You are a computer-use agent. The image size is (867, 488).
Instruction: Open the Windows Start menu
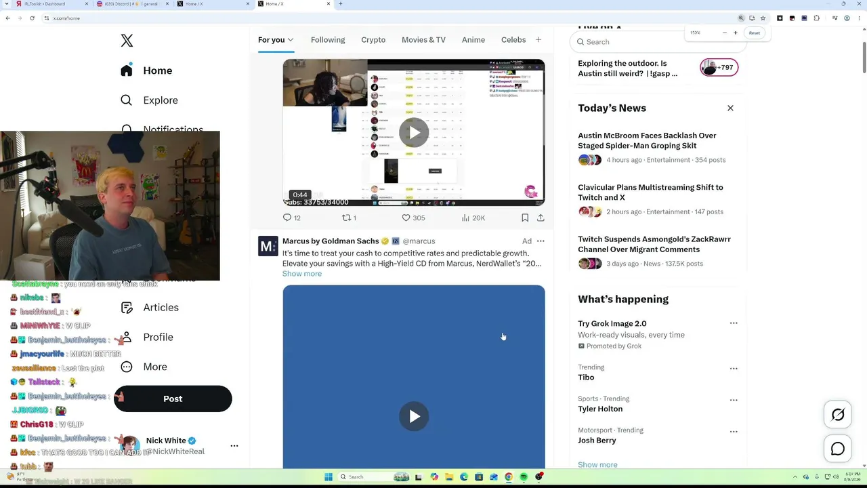(329, 477)
